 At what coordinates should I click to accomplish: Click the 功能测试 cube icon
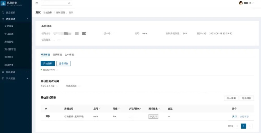[3, 19]
